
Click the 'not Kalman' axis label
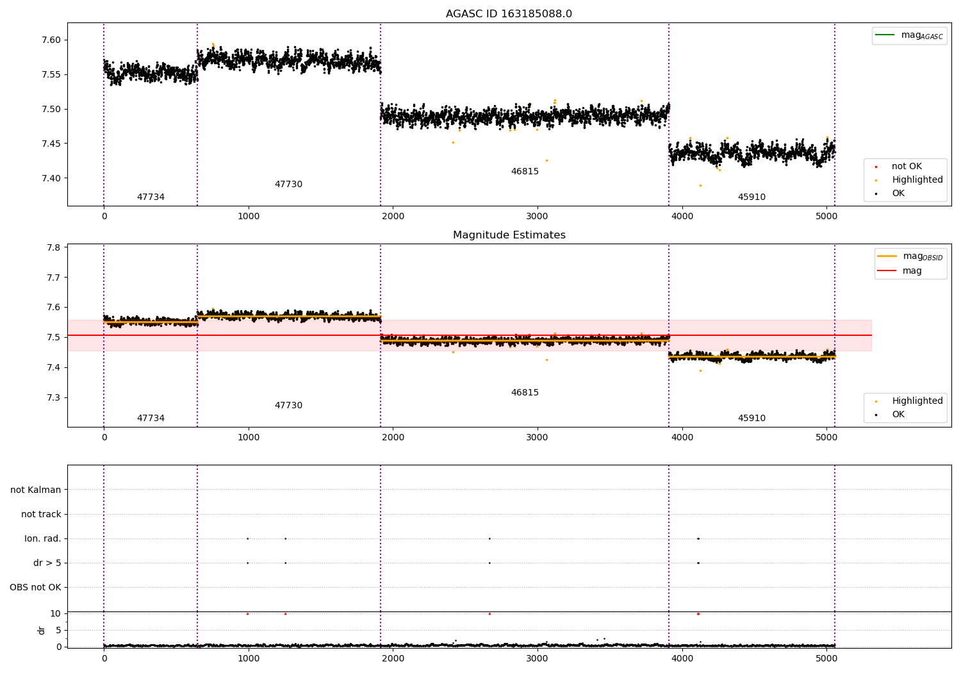pyautogui.click(x=36, y=490)
